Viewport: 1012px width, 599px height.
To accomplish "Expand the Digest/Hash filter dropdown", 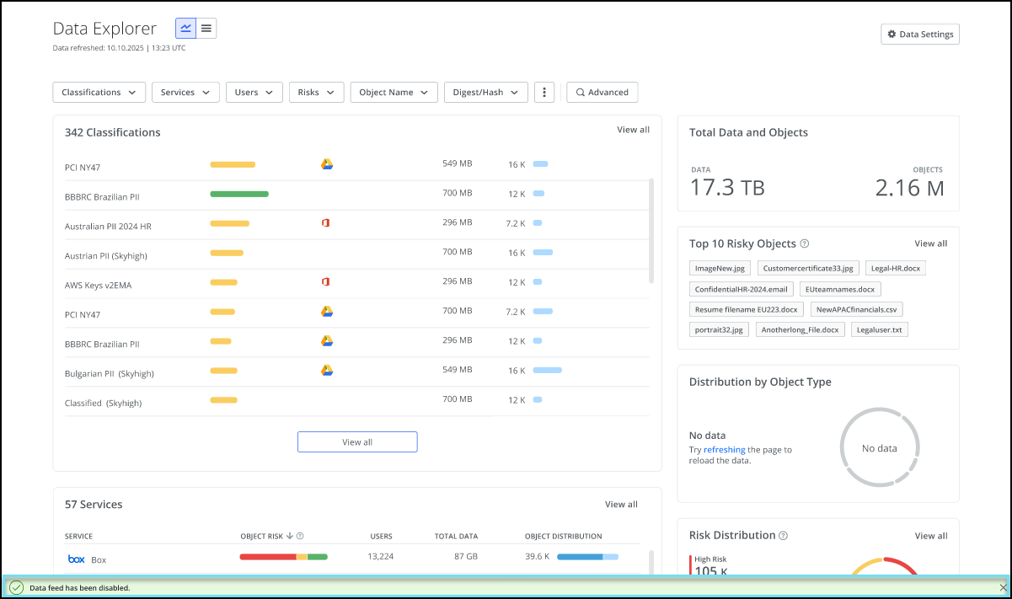I will pyautogui.click(x=485, y=93).
